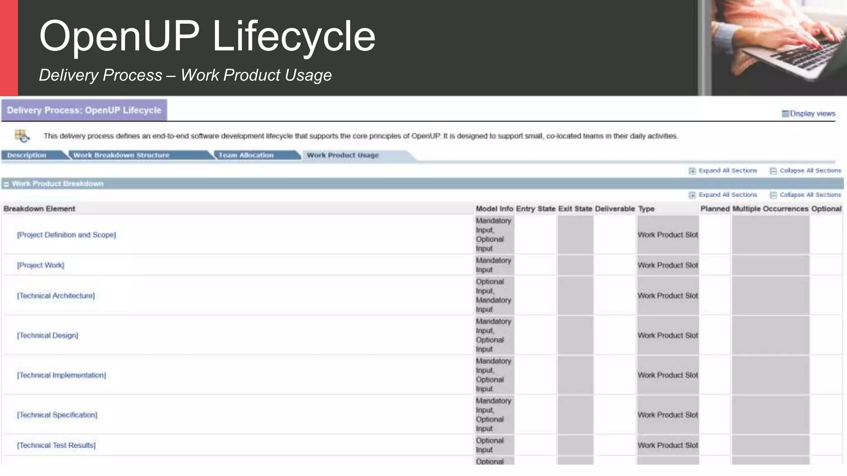Click the Multiple Occurrences column header

770,209
